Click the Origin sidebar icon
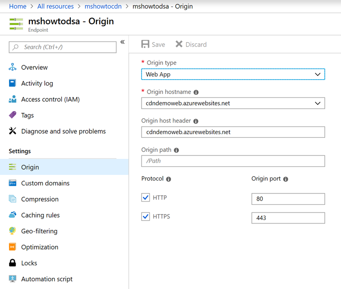The width and height of the screenshot is (341, 289). click(x=12, y=167)
